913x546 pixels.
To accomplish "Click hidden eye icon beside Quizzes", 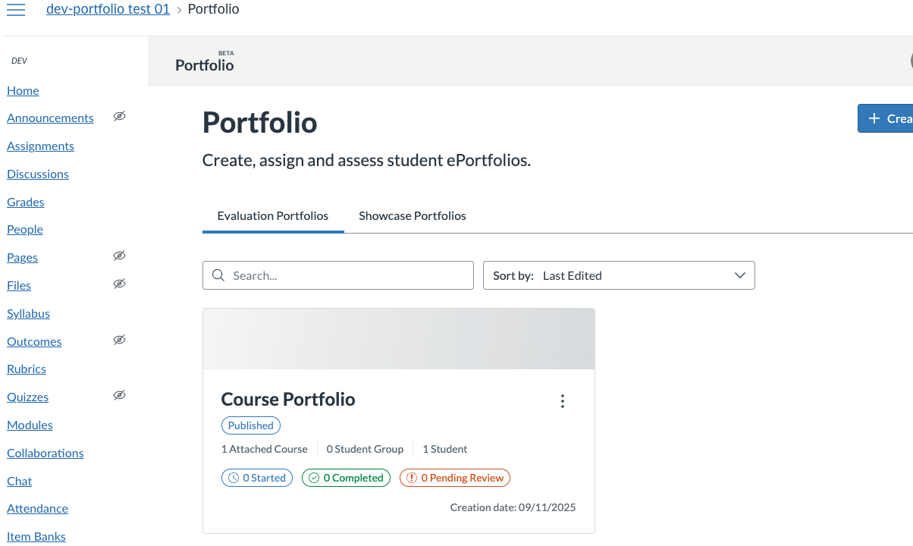I will (x=119, y=396).
